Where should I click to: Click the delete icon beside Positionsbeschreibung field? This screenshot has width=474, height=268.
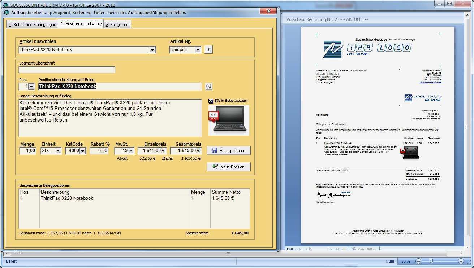pos(208,86)
